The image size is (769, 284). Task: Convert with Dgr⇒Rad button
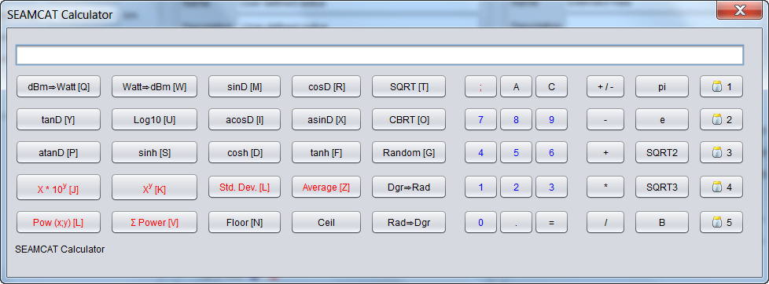pos(409,187)
